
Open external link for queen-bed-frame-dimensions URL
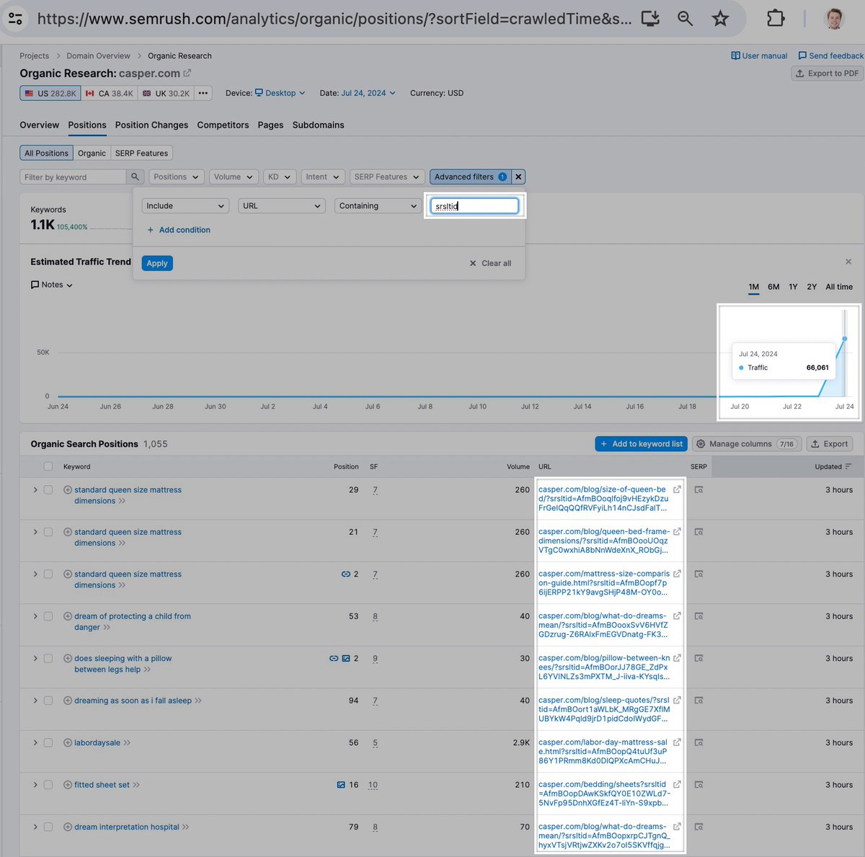click(677, 531)
